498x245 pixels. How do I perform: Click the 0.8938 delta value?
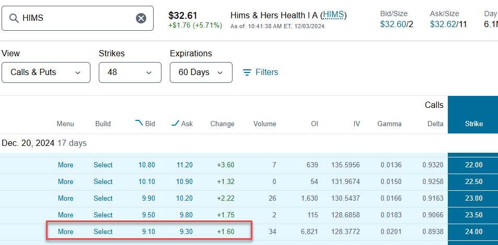(433, 231)
